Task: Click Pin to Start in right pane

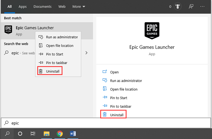Action: tap(119, 98)
